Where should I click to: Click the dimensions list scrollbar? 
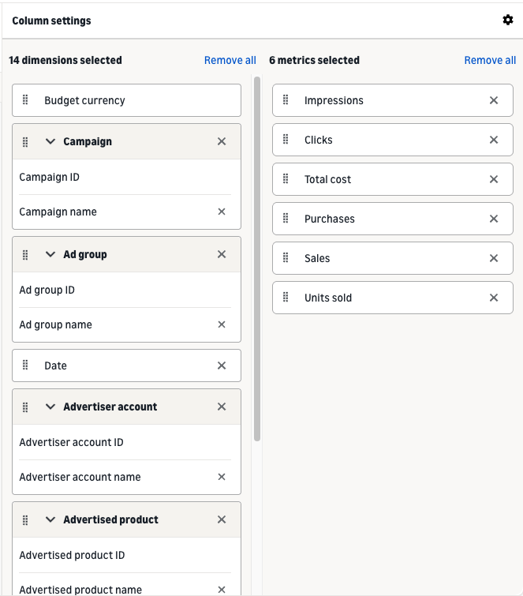click(257, 259)
